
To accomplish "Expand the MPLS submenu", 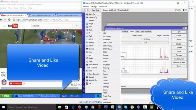I will [x=93, y=39].
